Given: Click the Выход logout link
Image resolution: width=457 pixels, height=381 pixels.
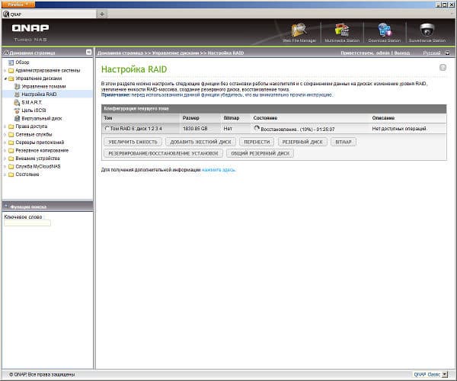Looking at the screenshot, I should pos(402,53).
